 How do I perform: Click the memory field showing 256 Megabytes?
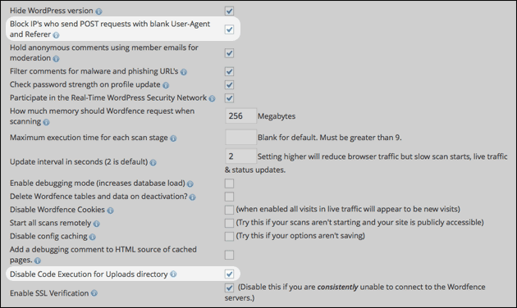point(240,115)
